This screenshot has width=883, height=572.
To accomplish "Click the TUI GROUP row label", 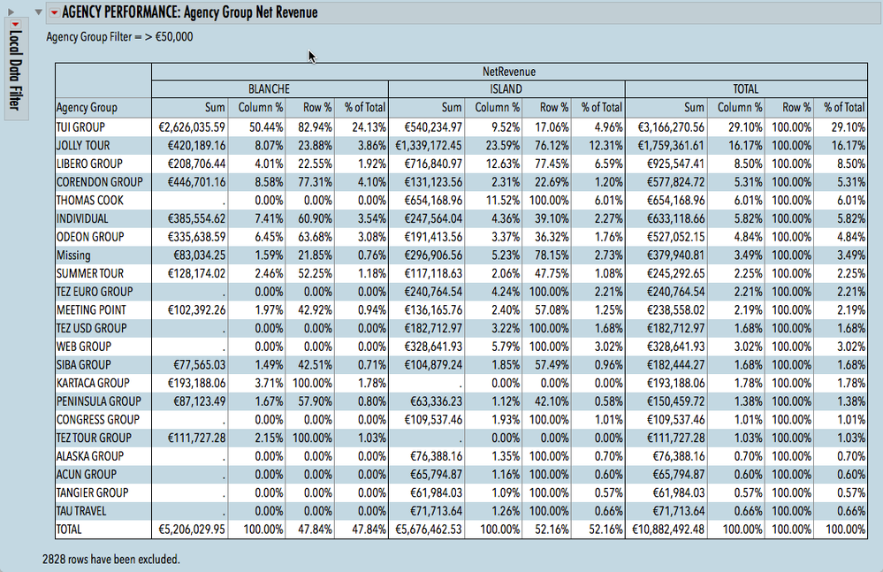I will 80,127.
